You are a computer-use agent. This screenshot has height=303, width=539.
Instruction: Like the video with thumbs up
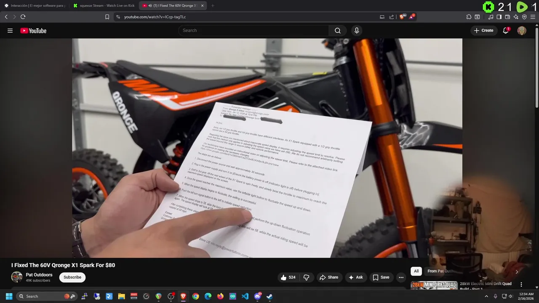(288, 277)
